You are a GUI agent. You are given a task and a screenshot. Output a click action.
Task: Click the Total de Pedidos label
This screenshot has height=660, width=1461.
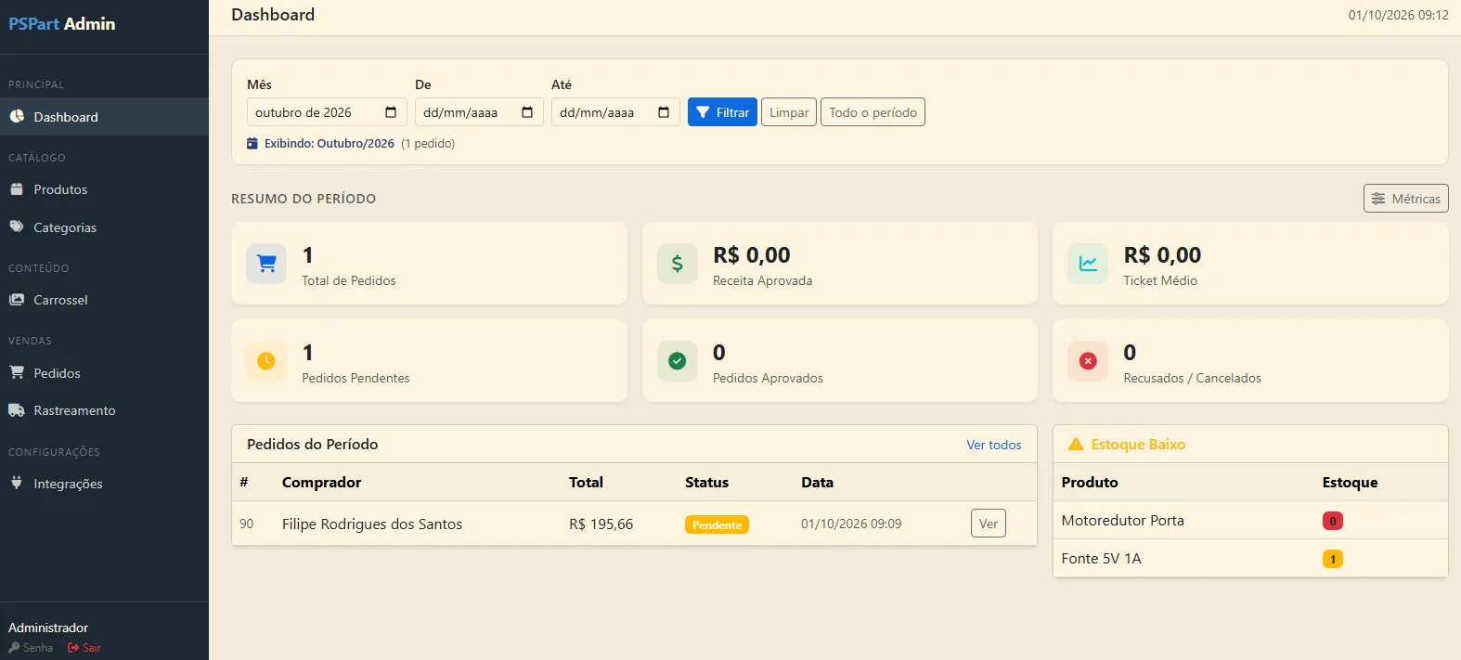point(349,280)
